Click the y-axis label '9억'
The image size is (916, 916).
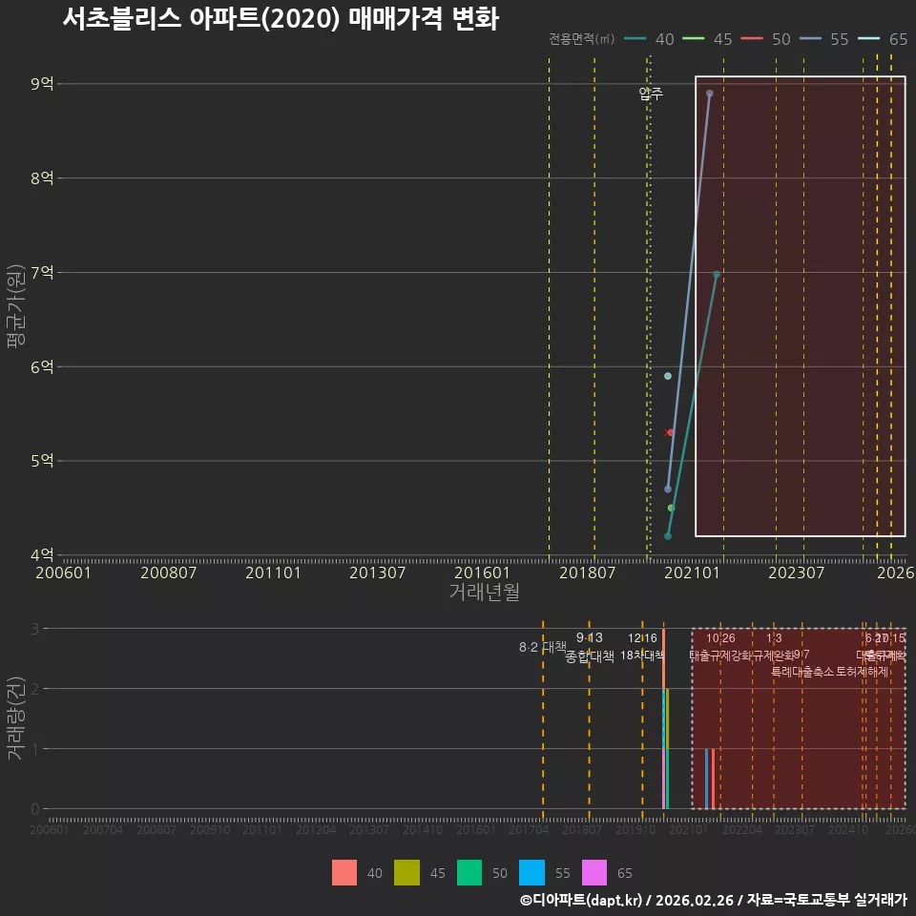pyautogui.click(x=42, y=84)
